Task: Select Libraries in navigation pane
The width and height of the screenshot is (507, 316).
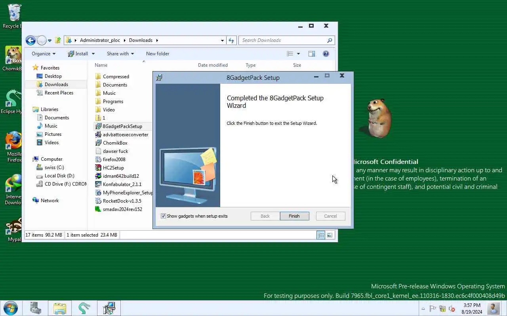Action: (x=50, y=109)
